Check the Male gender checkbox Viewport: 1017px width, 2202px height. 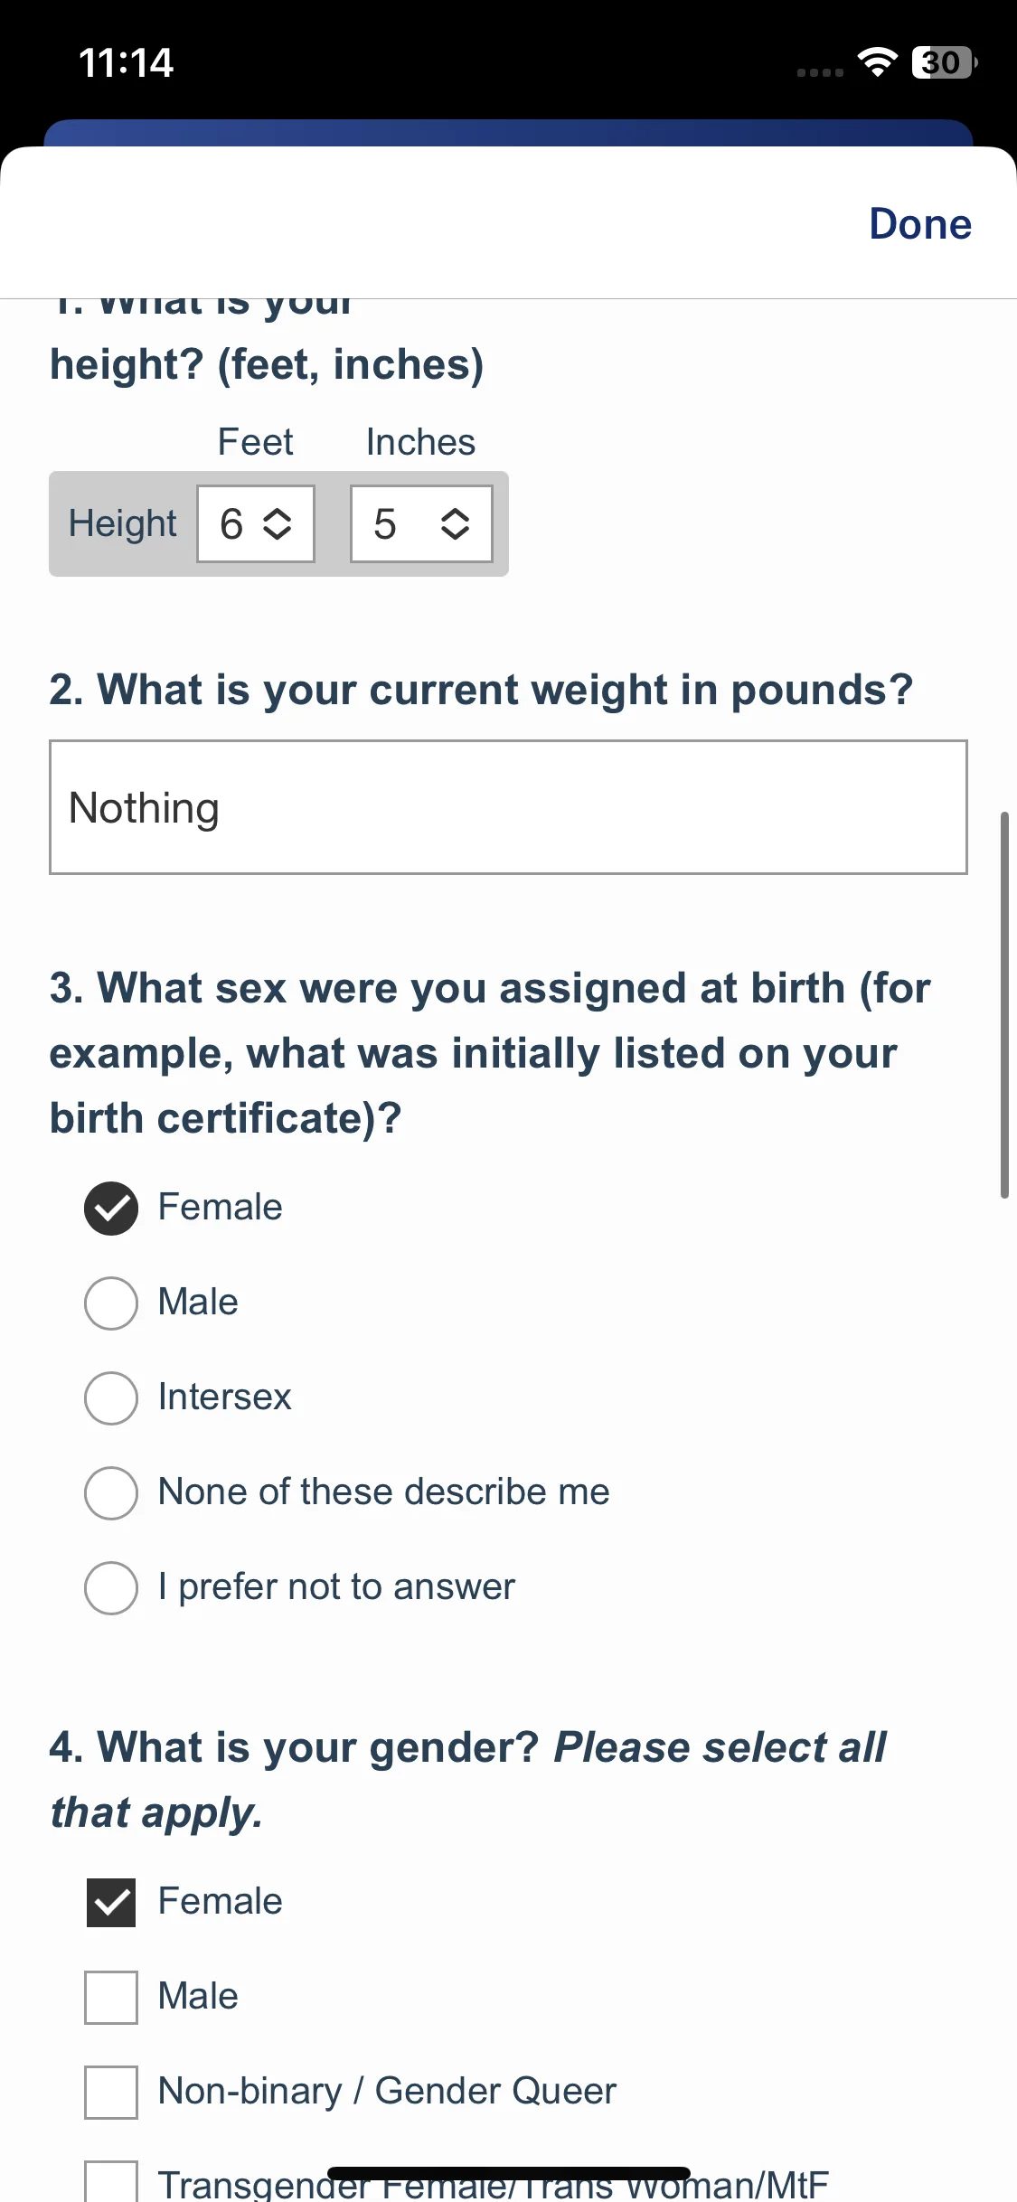point(111,1998)
